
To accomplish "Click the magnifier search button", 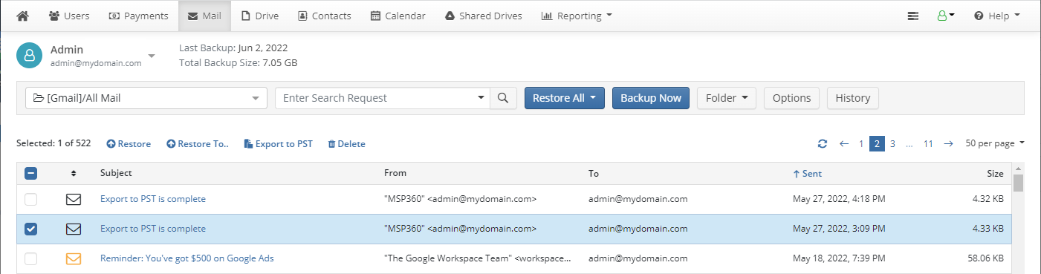I will point(503,98).
